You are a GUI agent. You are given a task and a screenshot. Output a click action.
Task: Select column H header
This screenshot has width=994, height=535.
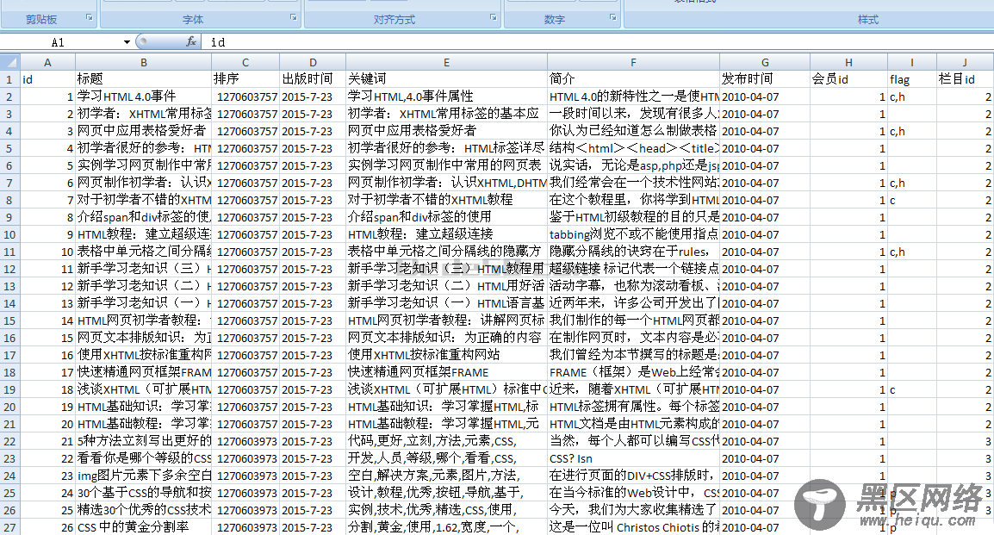848,62
